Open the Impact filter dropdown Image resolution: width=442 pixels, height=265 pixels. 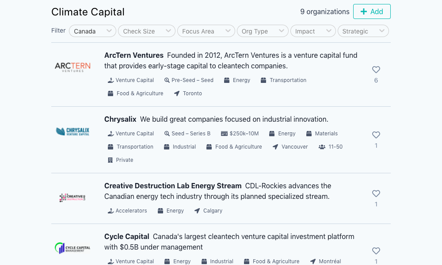tap(313, 31)
